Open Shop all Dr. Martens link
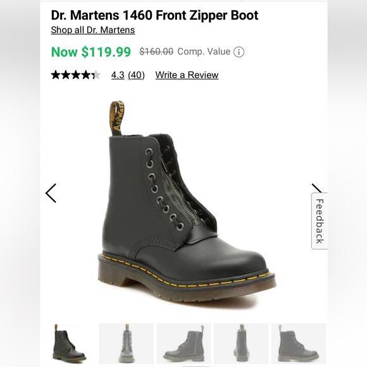The image size is (367, 367). pyautogui.click(x=93, y=30)
